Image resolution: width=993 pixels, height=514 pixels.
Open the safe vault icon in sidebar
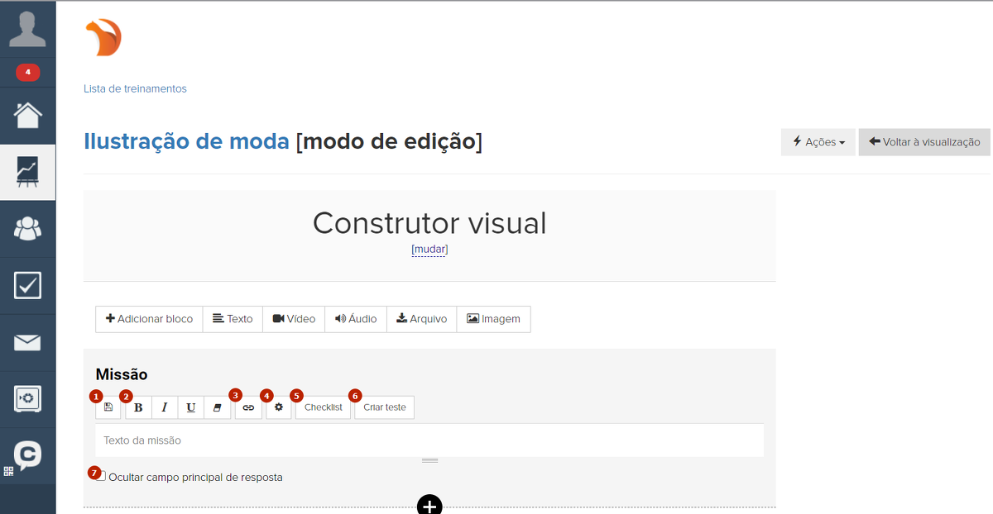tap(28, 399)
